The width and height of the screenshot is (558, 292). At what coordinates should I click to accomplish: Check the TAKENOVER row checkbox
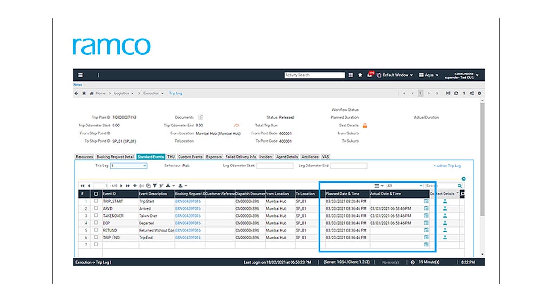(96, 216)
